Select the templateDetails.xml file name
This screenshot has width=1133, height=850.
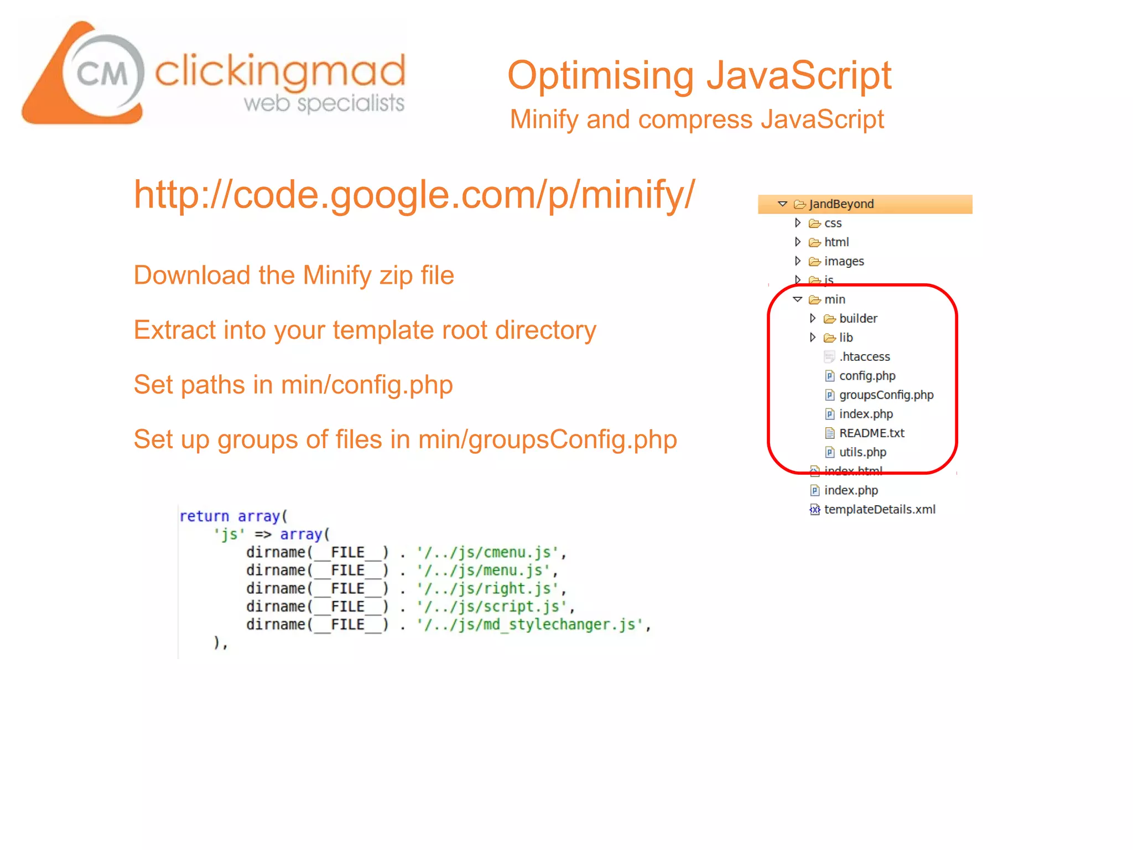880,510
